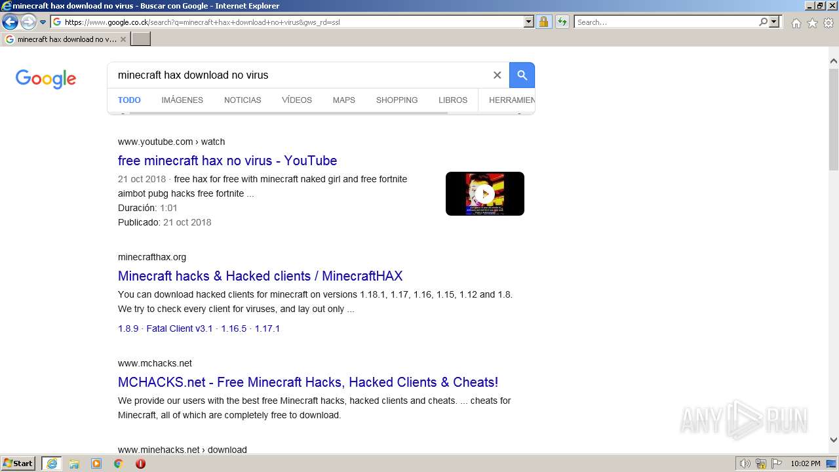Click the www.minehacks.net › download URL text
Screen dimensions: 839x472
(x=182, y=450)
